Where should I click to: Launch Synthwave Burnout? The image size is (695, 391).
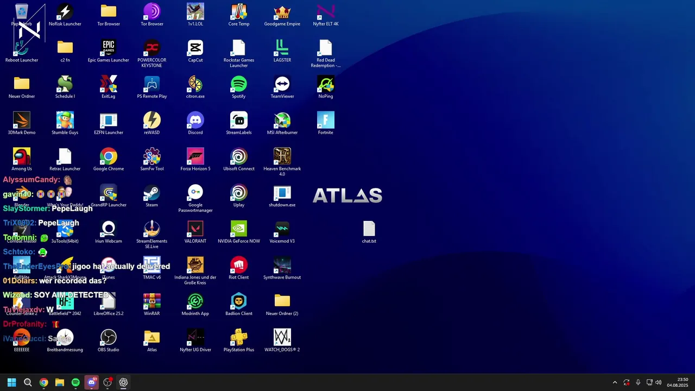282,268
